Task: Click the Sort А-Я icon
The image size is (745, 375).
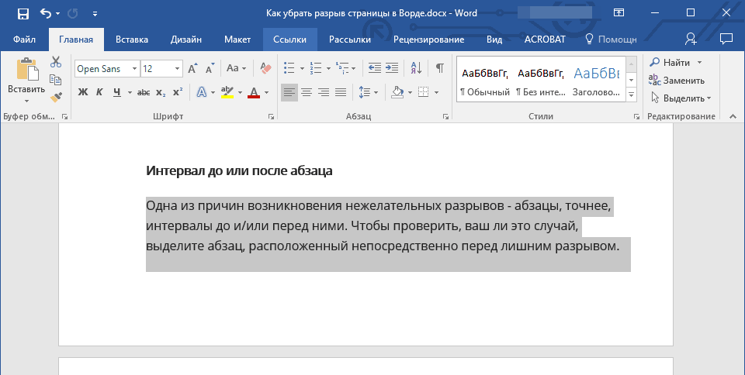Action: coord(416,68)
